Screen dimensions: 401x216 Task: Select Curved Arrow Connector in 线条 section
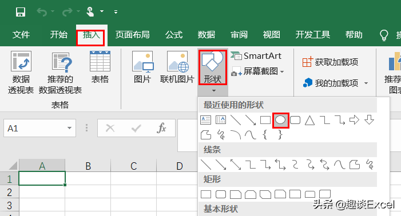tap(310, 165)
